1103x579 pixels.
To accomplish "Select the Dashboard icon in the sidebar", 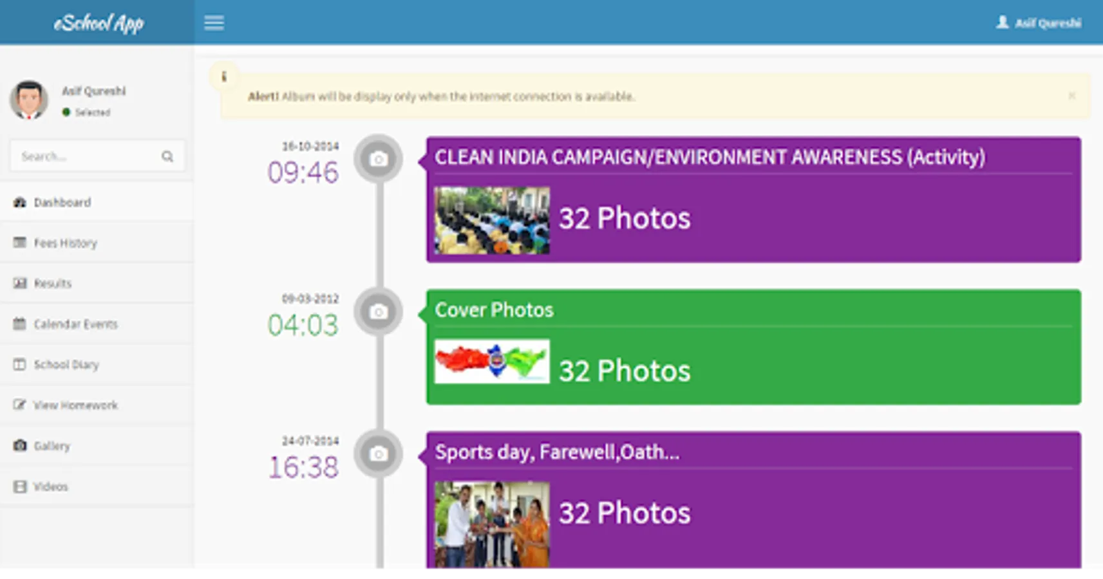I will (x=19, y=202).
